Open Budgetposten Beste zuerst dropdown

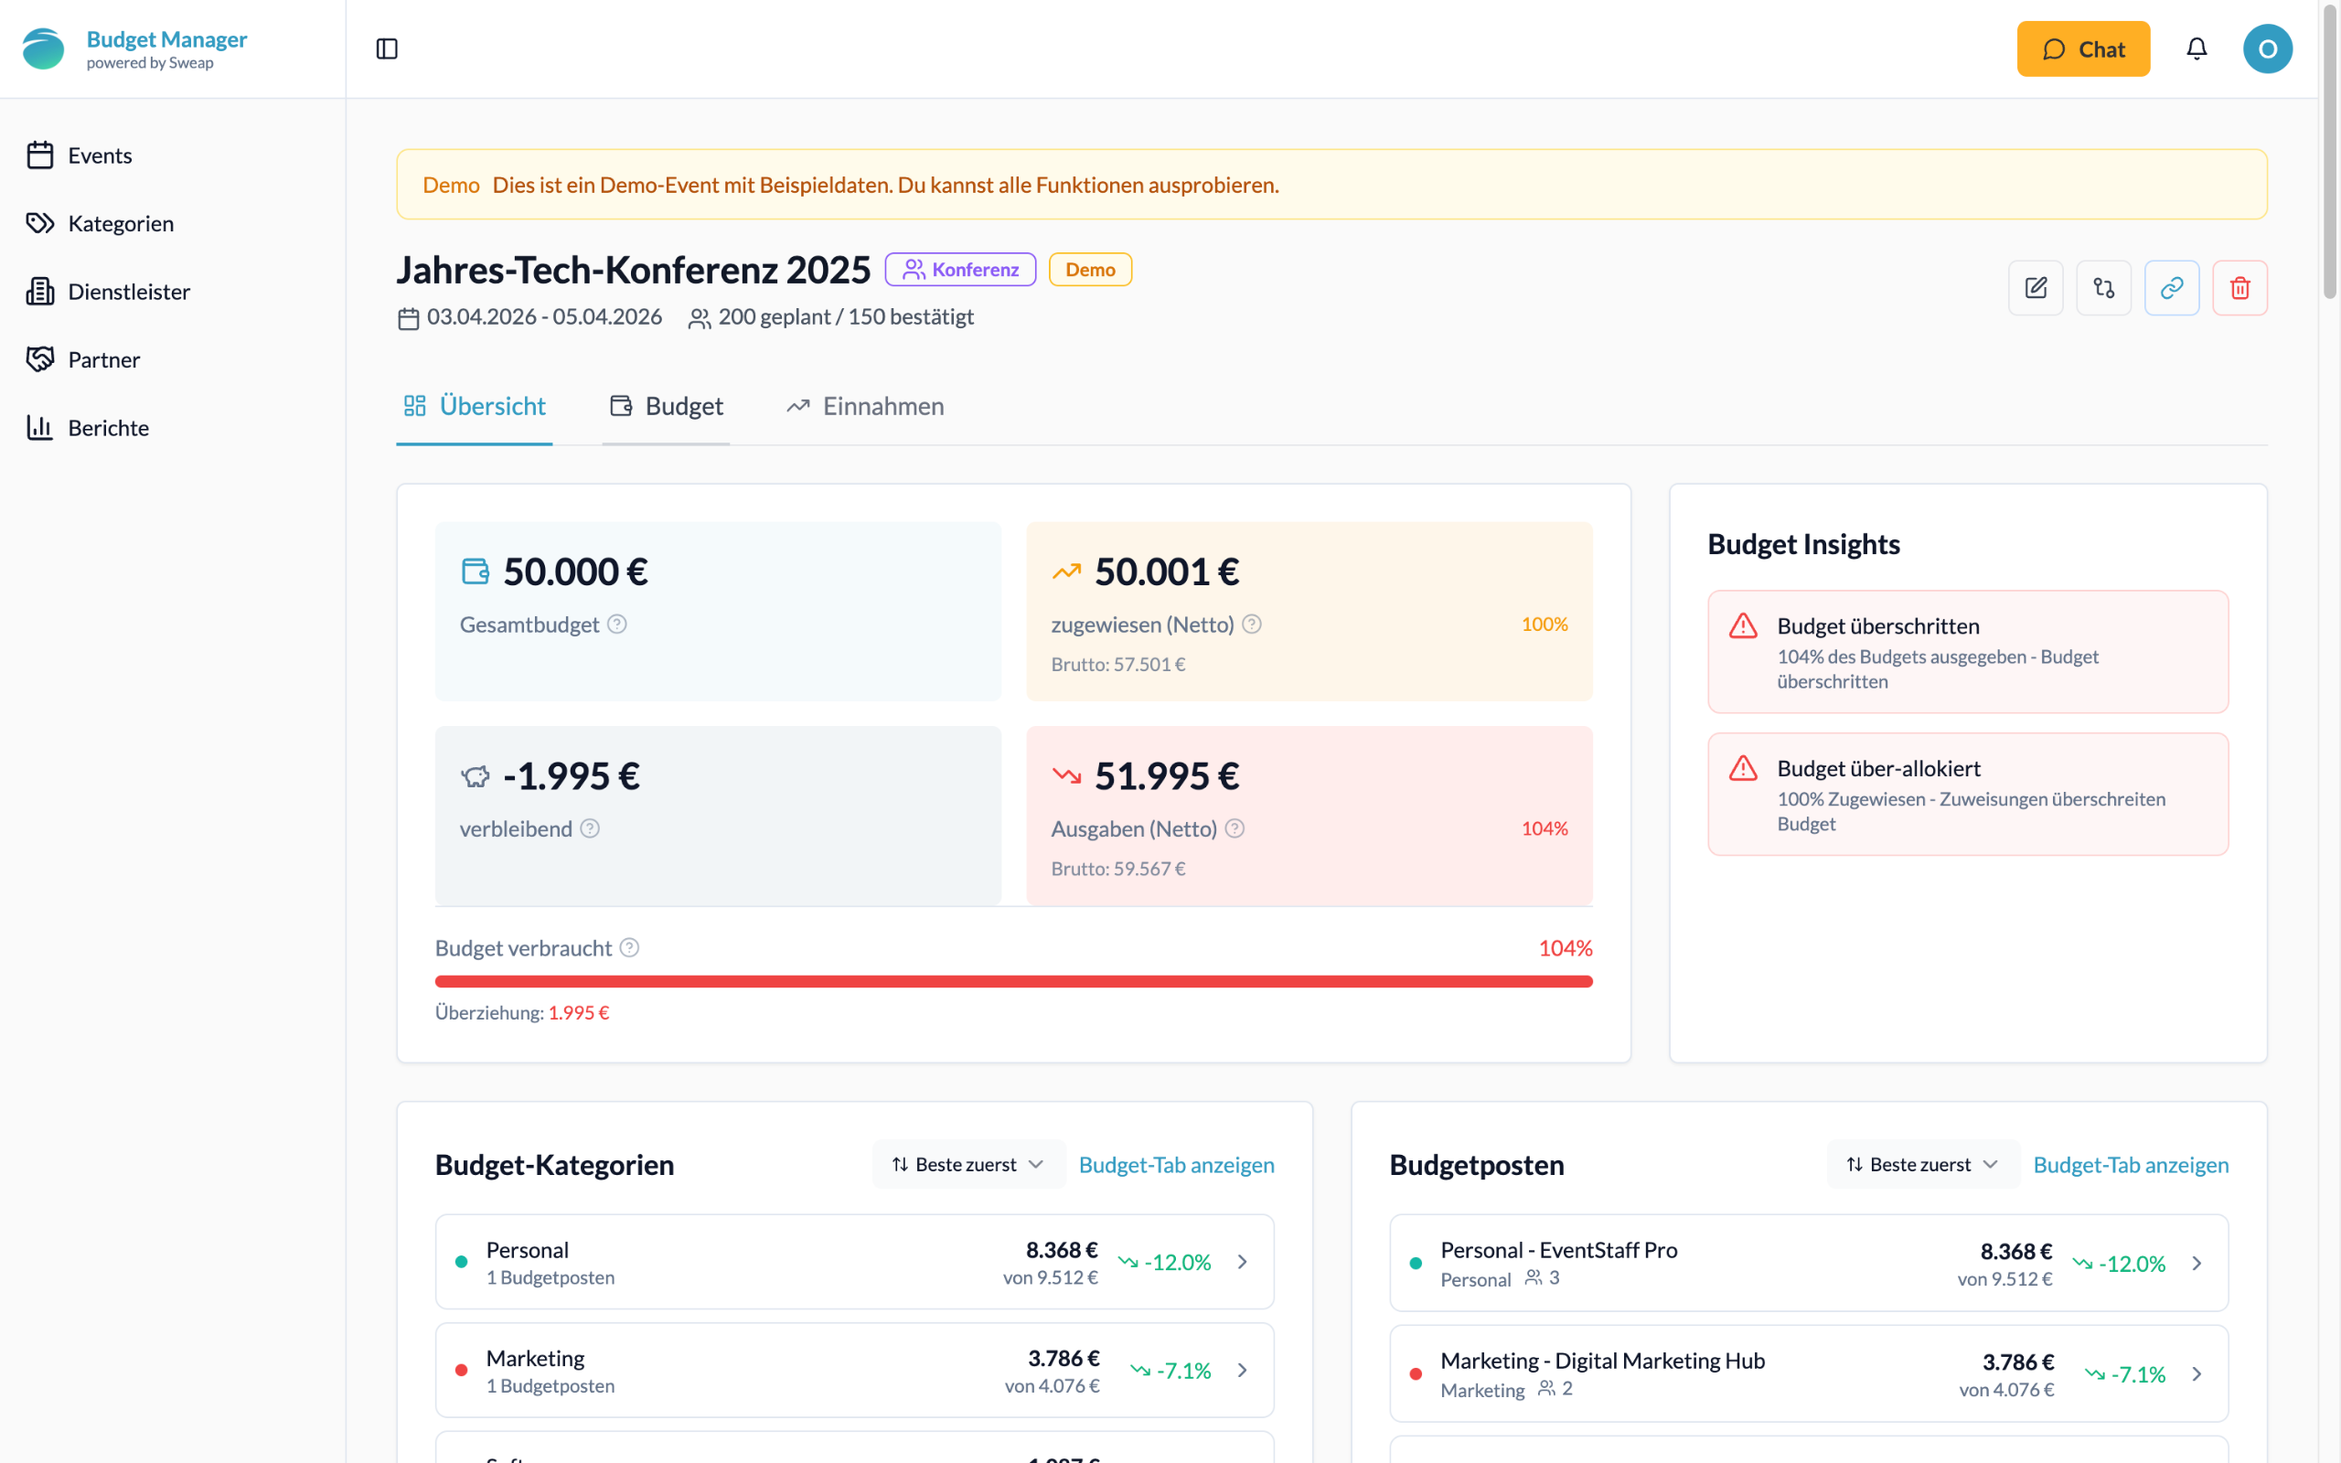pos(1921,1164)
